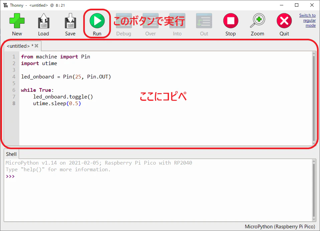Viewport: 320px width, 231px height.
Task: Open the MicroPython (Raspberry Pi Pico) interpreter selector
Action: (280, 227)
